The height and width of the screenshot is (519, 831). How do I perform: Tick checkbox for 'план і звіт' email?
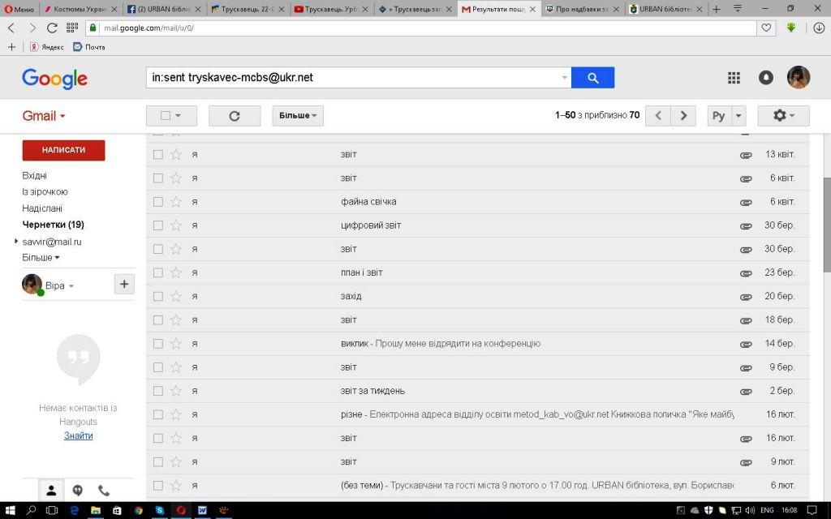coord(158,272)
